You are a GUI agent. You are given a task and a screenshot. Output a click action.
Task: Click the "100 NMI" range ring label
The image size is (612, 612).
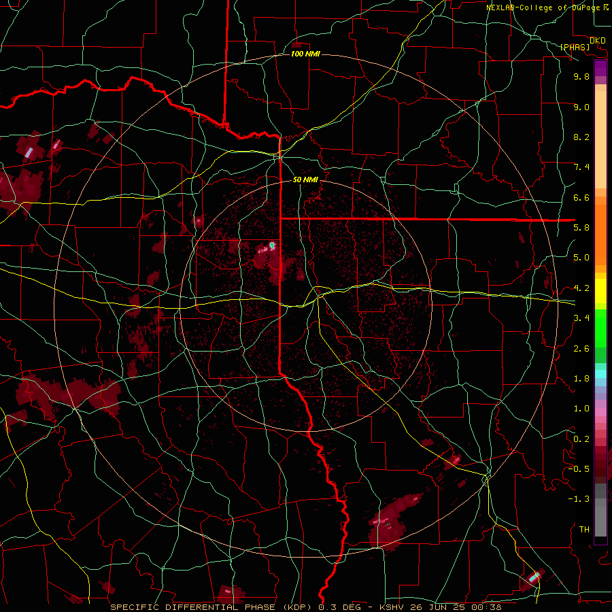pyautogui.click(x=305, y=54)
